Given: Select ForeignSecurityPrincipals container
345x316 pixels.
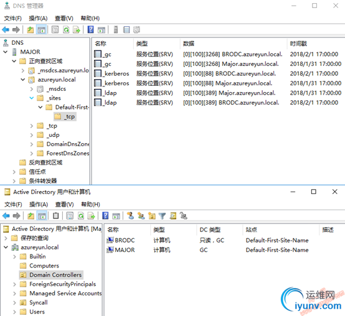Looking at the screenshot, I should (58, 284).
